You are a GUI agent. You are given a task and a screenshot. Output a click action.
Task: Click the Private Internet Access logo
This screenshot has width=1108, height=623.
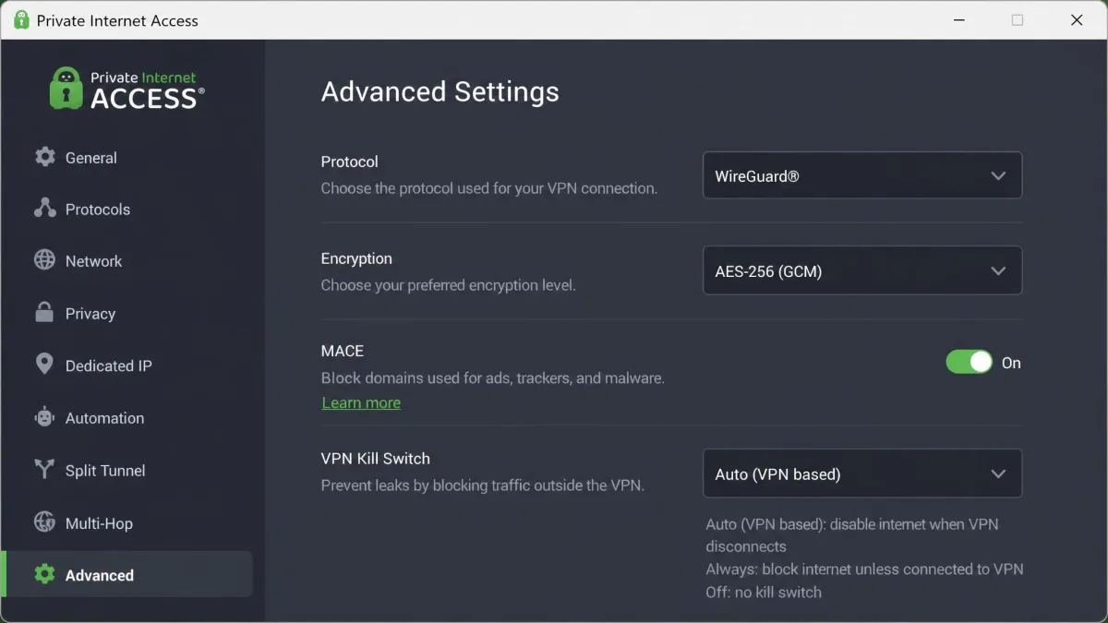[x=126, y=89]
